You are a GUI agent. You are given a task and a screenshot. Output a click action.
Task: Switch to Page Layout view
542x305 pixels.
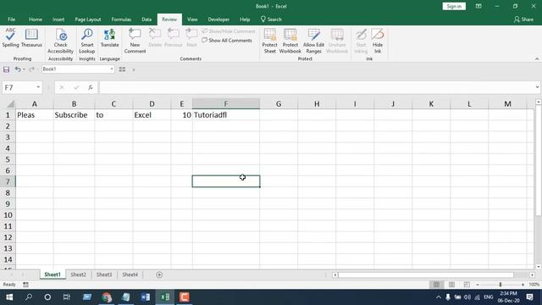pyautogui.click(x=451, y=285)
